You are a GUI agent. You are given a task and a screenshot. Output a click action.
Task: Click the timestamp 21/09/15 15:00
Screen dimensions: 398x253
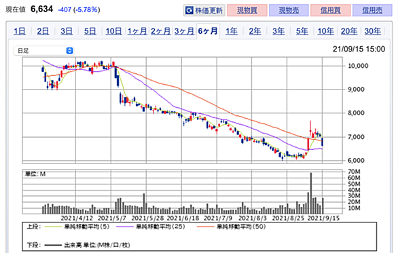359,49
